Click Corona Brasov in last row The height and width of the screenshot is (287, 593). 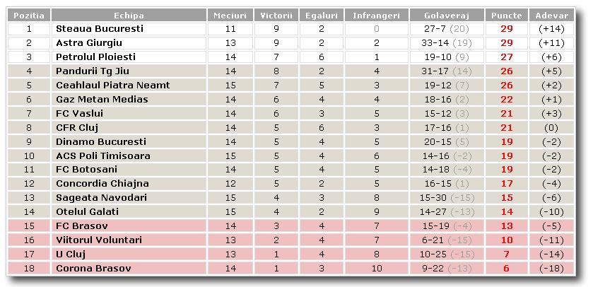(x=93, y=269)
